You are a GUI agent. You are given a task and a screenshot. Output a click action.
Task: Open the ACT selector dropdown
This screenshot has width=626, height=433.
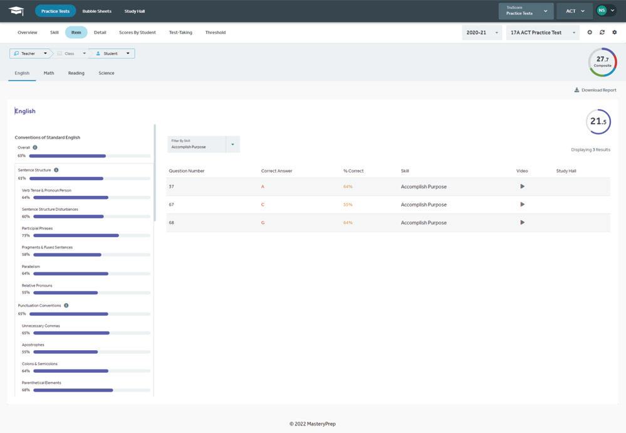tap(575, 11)
